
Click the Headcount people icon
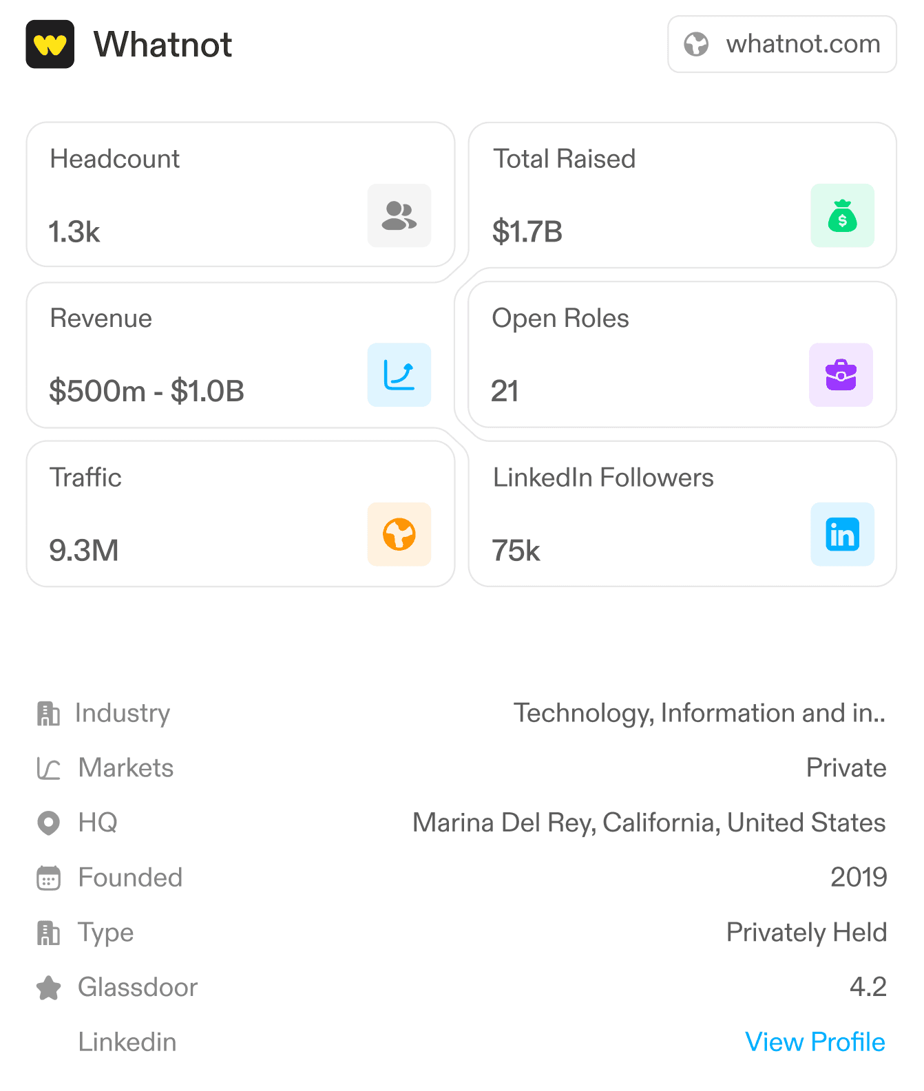point(399,215)
